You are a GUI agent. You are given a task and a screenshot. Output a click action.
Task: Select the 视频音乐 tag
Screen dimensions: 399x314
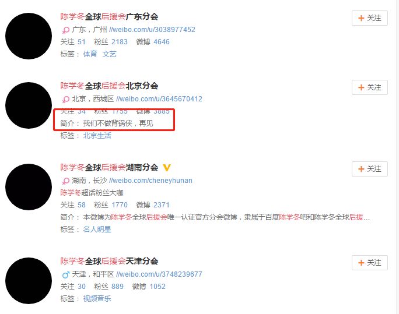coord(97,298)
